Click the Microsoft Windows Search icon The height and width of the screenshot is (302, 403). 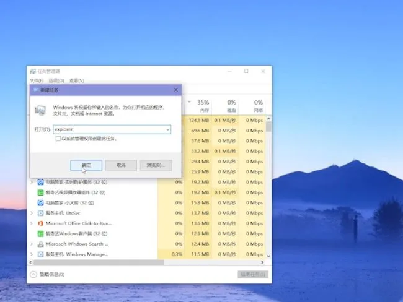(x=40, y=244)
